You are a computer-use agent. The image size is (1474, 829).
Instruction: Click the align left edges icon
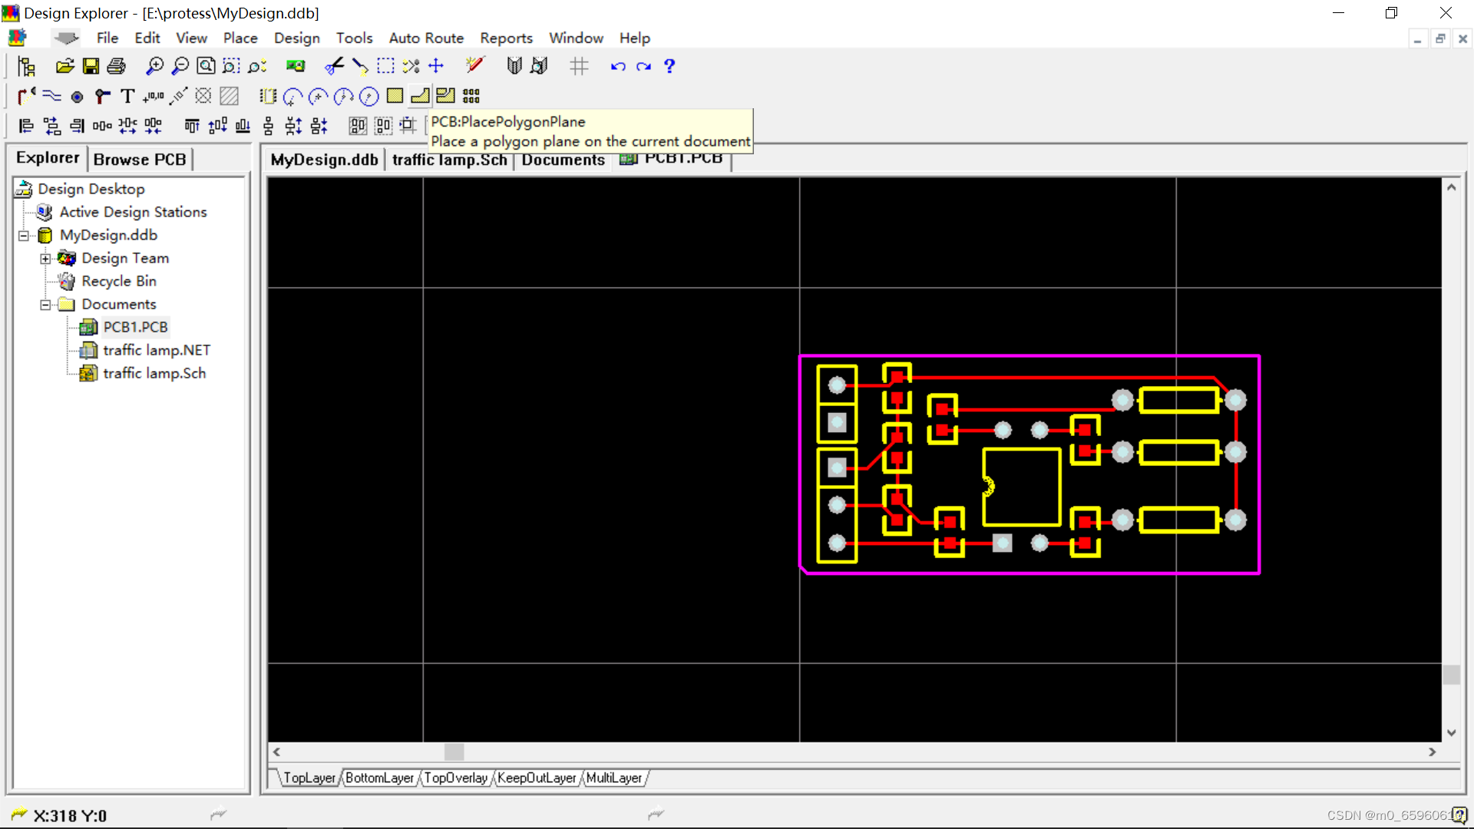[26, 126]
